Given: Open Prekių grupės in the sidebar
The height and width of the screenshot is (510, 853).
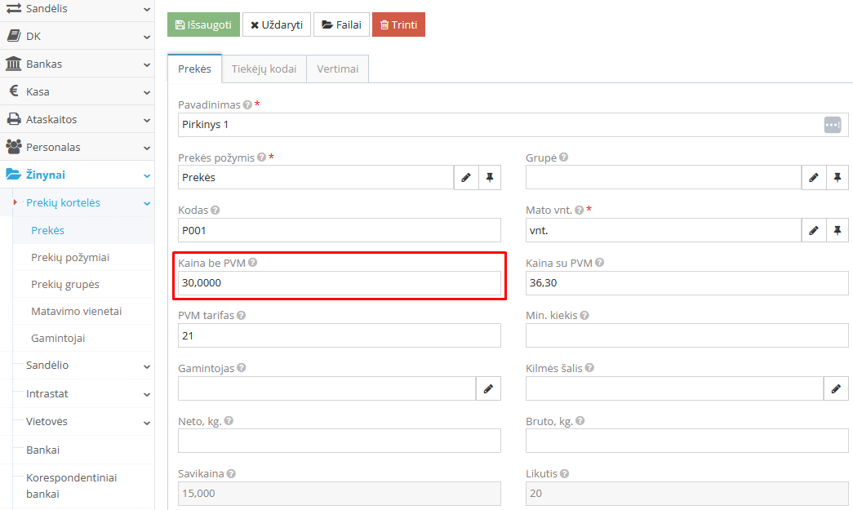Looking at the screenshot, I should 65,284.
